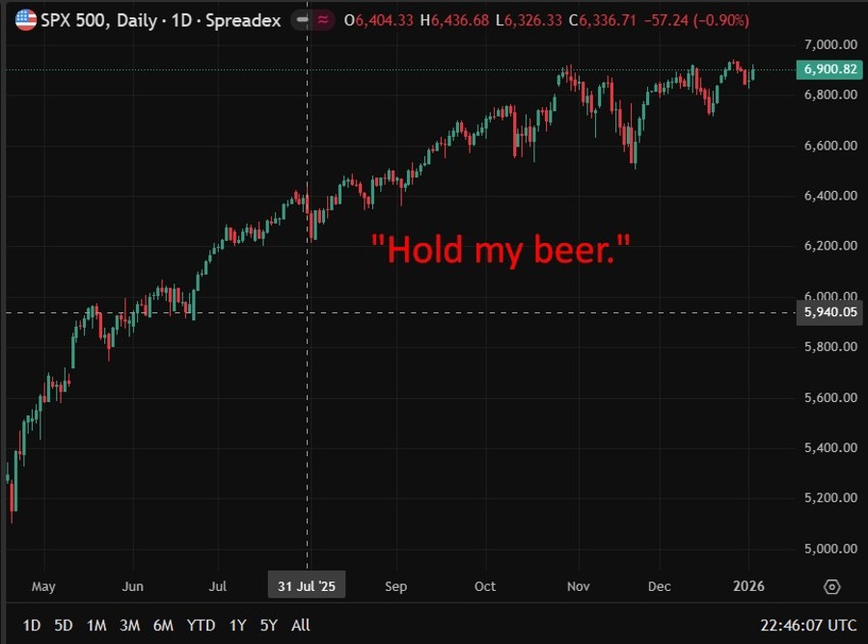The image size is (868, 644).
Task: Click the 5,940.05 crosshair price label
Action: [x=828, y=312]
